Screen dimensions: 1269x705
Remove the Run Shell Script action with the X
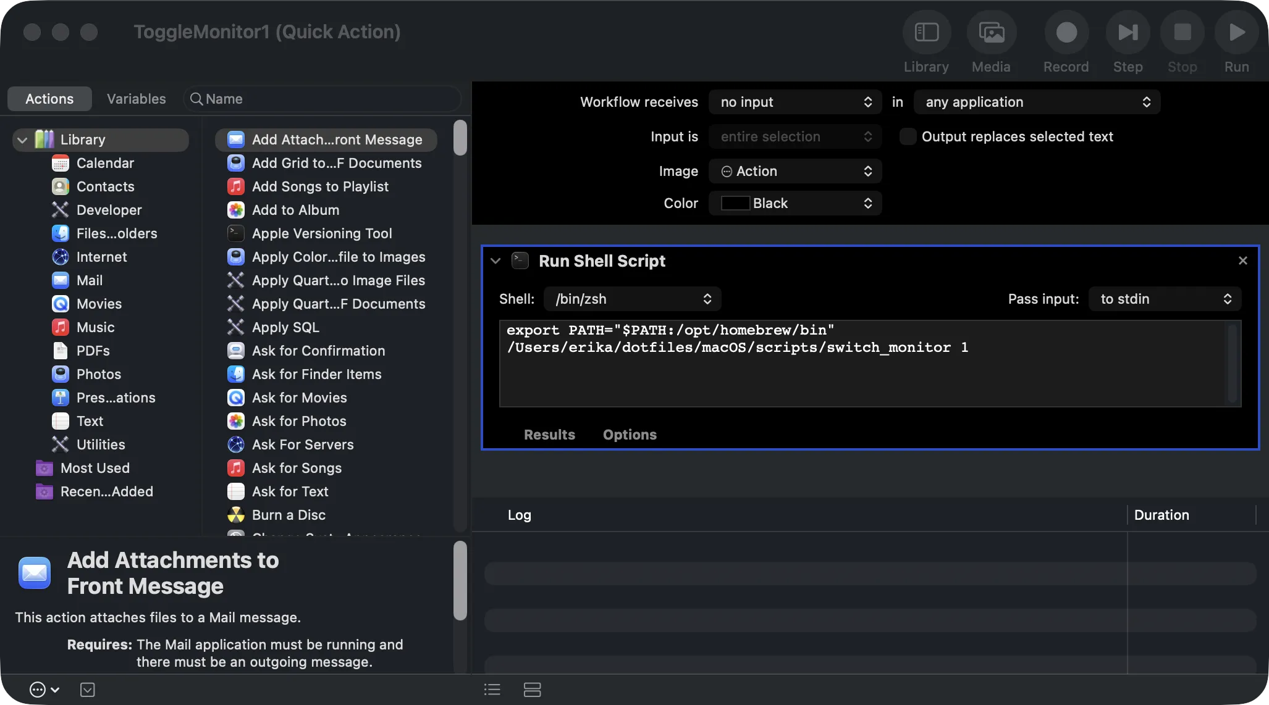[x=1242, y=260]
